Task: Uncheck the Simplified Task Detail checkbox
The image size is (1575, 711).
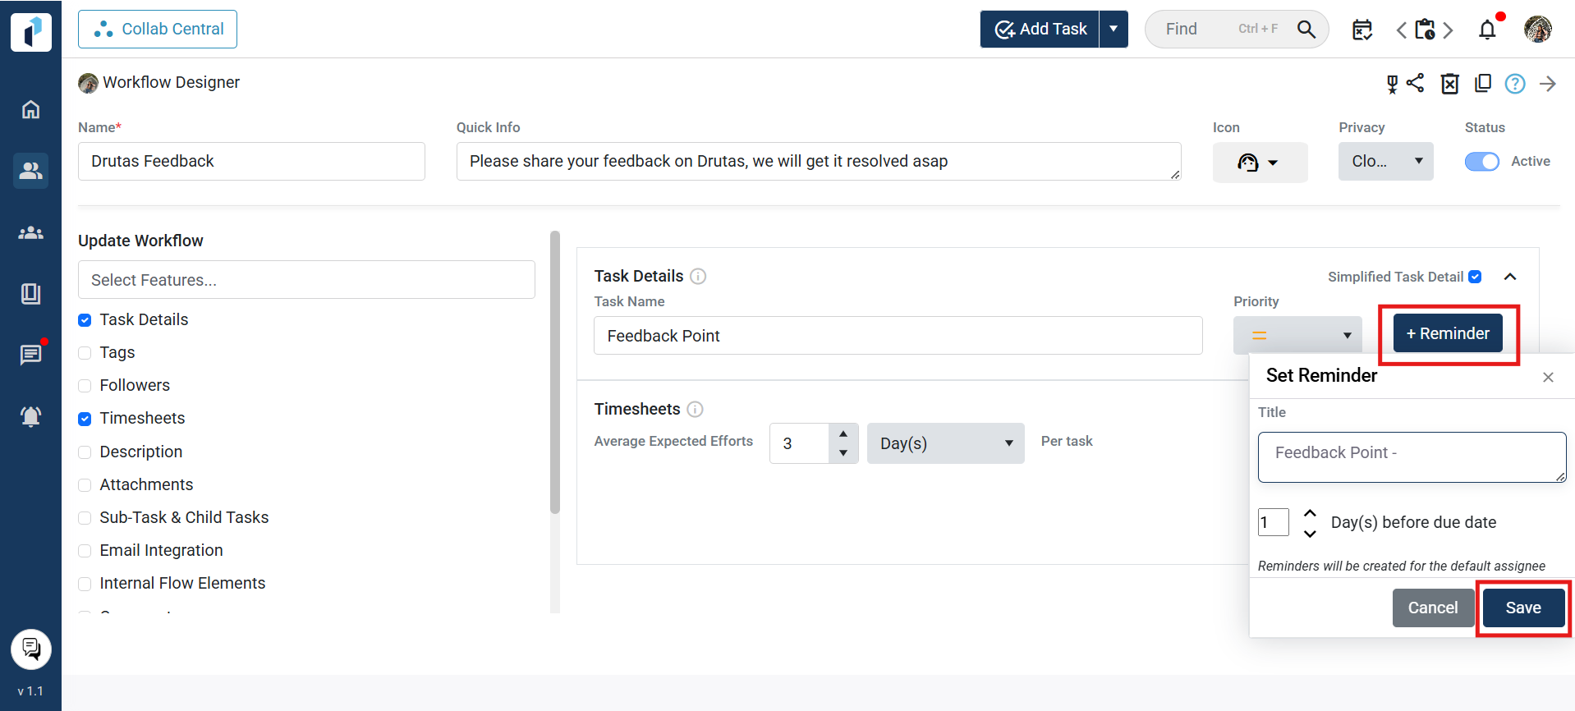Action: [x=1475, y=277]
